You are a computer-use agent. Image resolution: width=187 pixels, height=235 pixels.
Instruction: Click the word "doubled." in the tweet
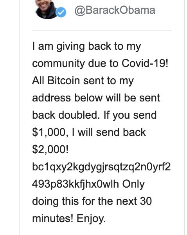pos(79,115)
